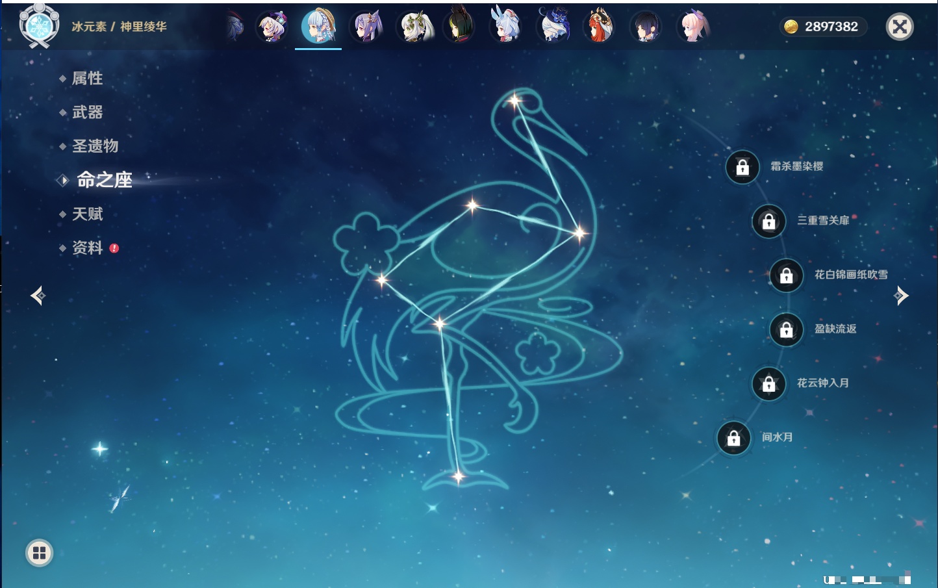
Task: Select the red-haired avatar with golden horns
Action: (x=600, y=27)
